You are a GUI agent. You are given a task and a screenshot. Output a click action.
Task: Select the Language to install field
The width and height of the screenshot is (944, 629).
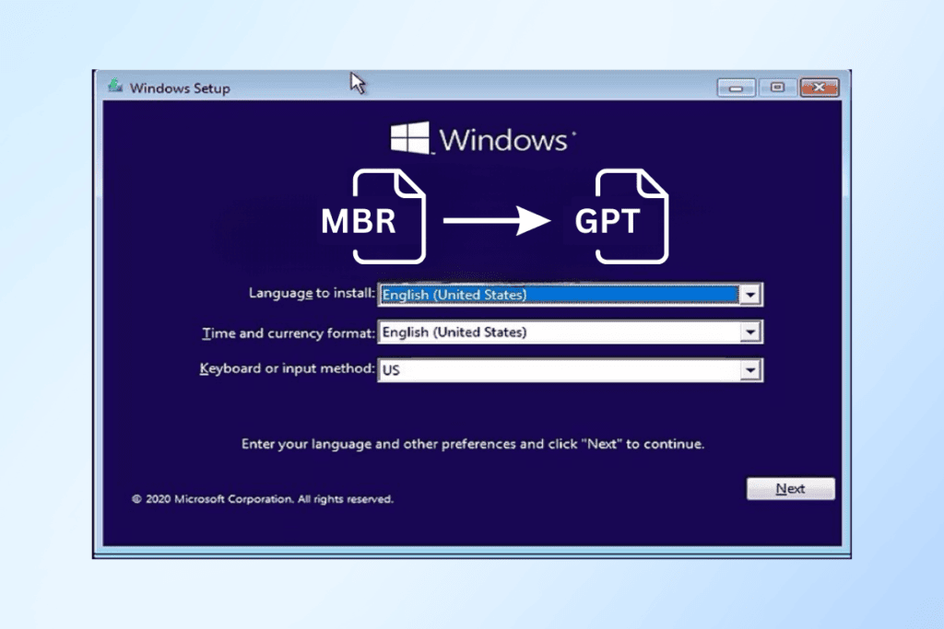570,295
